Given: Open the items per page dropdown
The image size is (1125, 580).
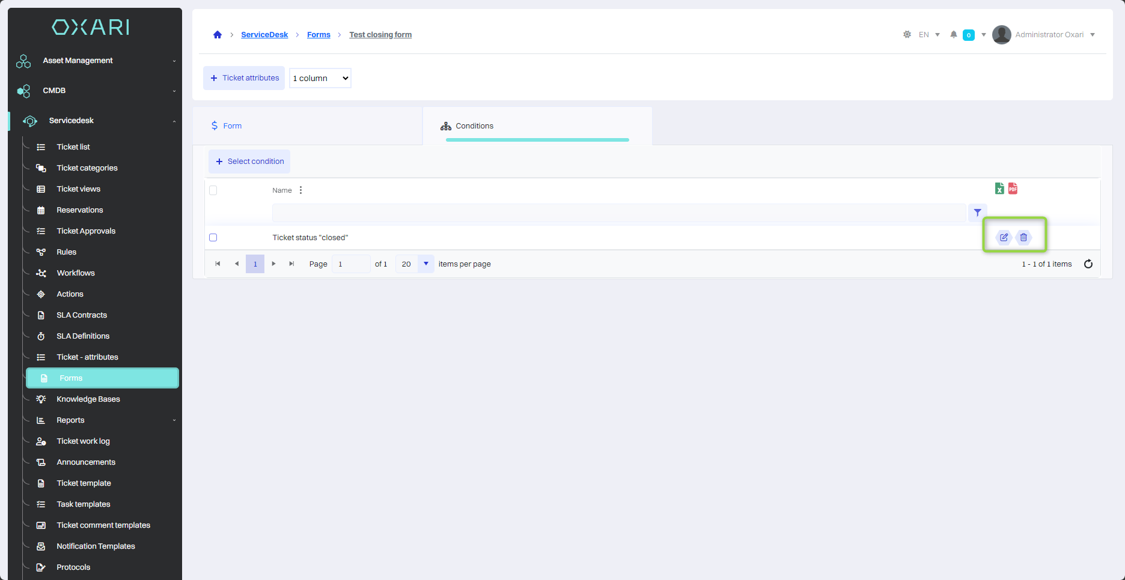Looking at the screenshot, I should [x=426, y=264].
